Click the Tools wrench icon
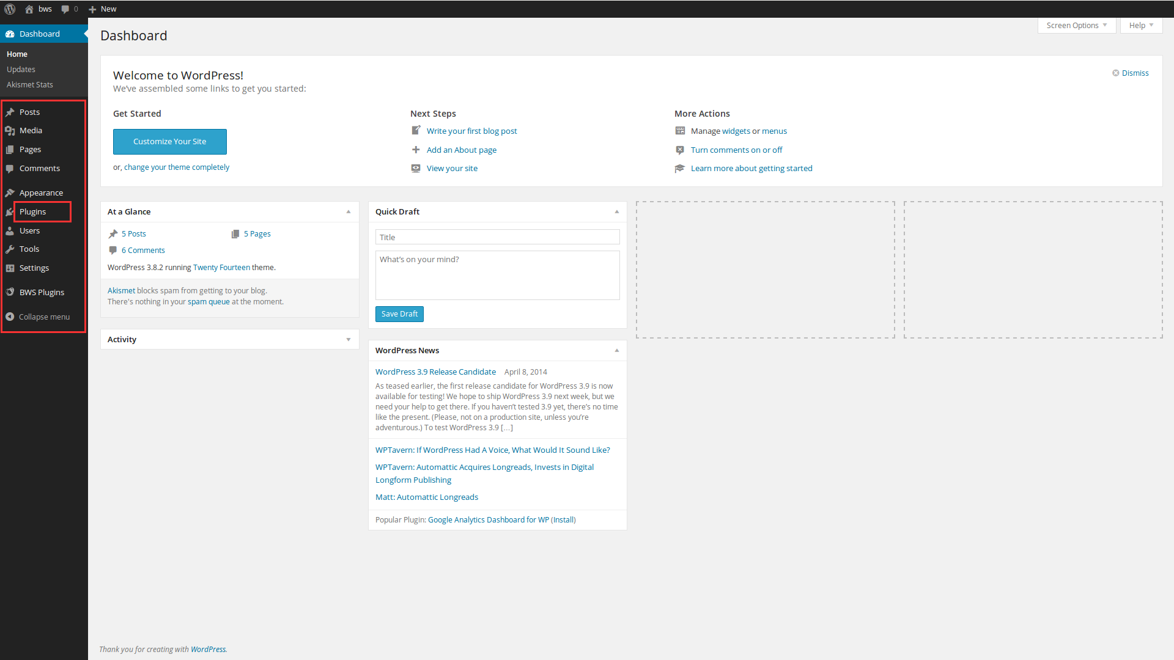Screen dimensions: 1174x660 tap(10, 249)
